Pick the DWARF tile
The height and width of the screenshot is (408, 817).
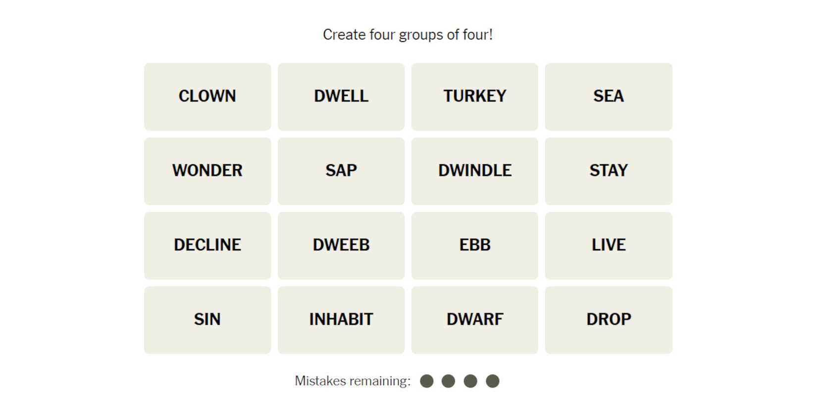click(474, 320)
